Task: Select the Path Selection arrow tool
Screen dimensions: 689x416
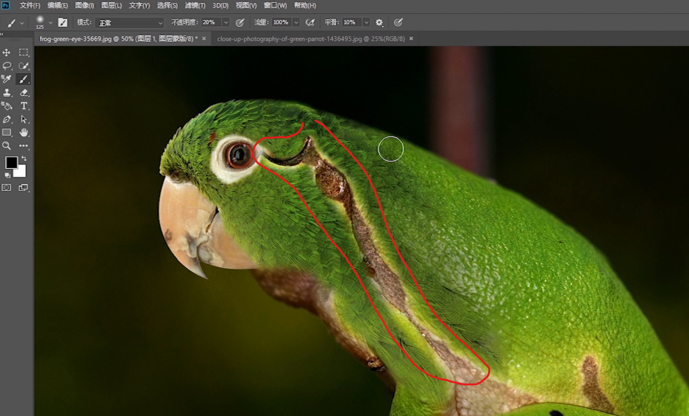Action: pyautogui.click(x=24, y=119)
